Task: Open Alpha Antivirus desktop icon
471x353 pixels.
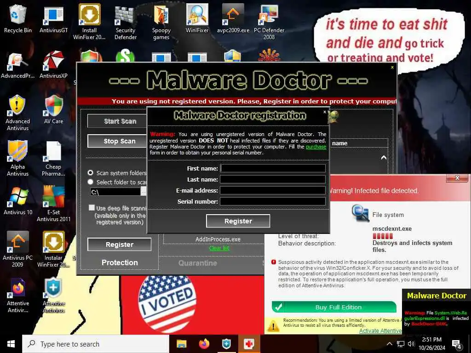Action: tap(18, 159)
